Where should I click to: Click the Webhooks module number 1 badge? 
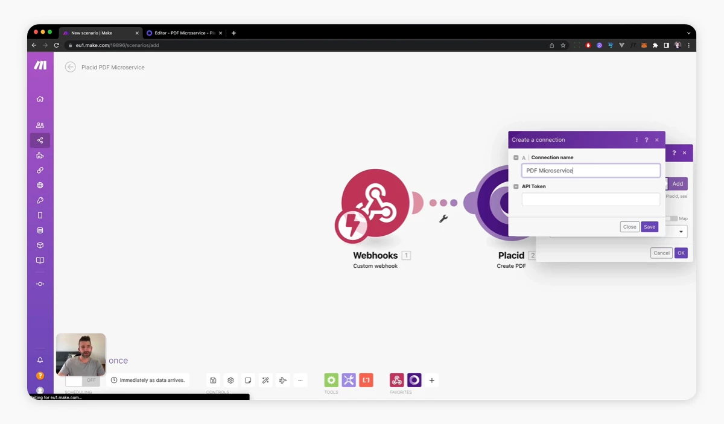tap(406, 255)
